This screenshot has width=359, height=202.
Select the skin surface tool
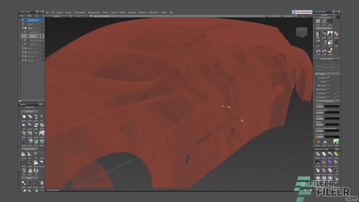(42, 116)
